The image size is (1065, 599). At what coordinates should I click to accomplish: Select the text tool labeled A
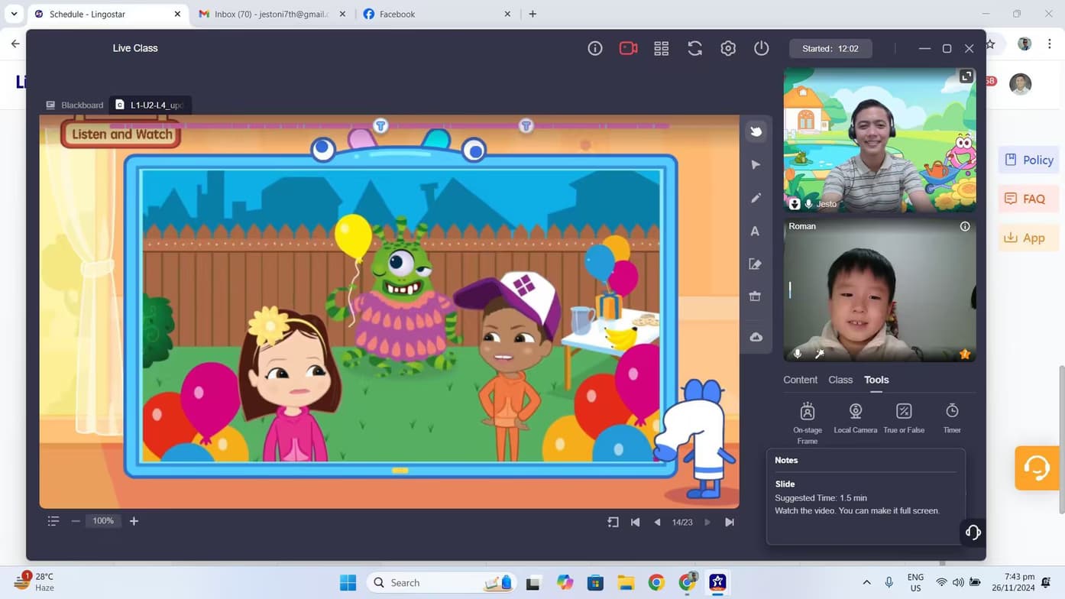(x=755, y=232)
